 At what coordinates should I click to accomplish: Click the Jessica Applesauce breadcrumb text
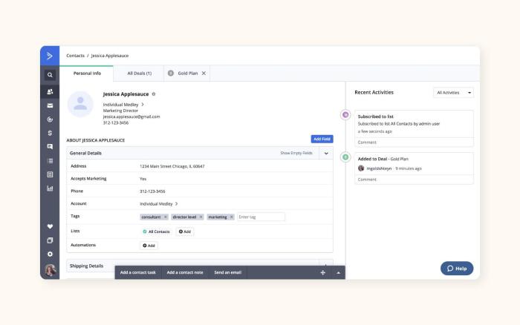click(110, 56)
